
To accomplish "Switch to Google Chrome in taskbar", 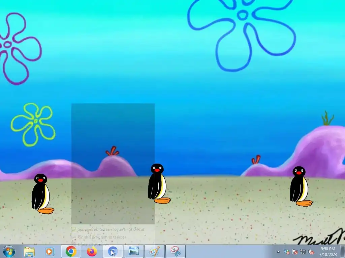I will (71, 251).
